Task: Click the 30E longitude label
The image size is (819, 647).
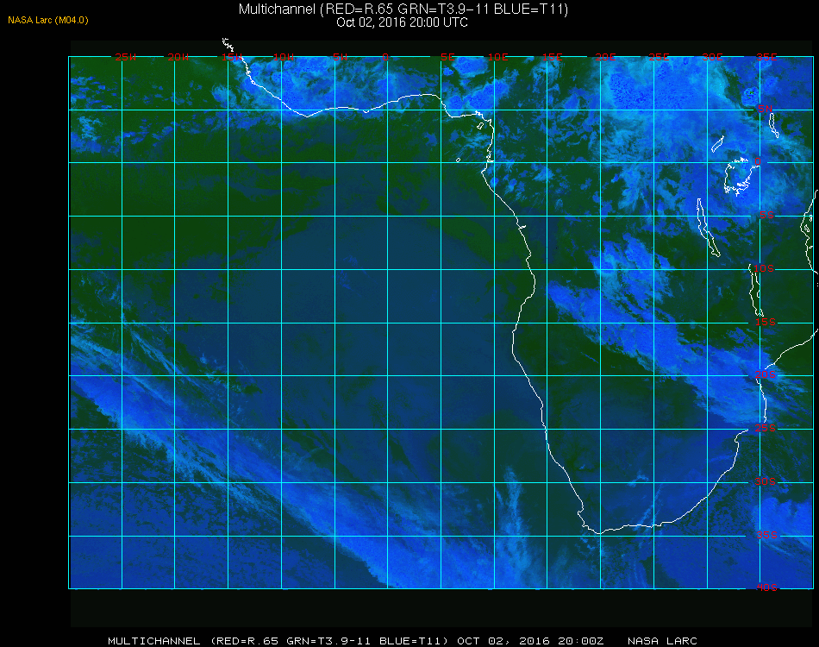Action: tap(712, 57)
